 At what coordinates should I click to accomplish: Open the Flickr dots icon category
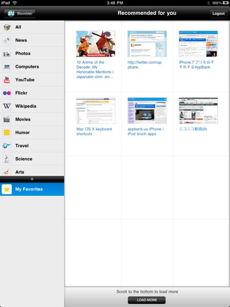click(7, 93)
